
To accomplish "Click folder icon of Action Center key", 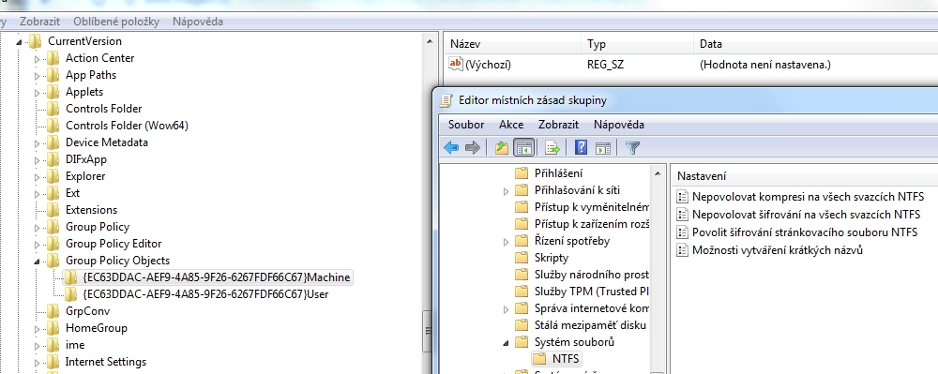I will (x=53, y=58).
